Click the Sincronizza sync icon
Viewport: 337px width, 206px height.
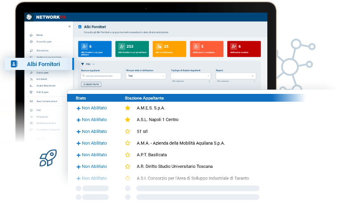[x=31, y=51]
